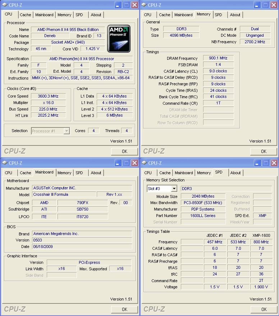Screen dimensions: 279x316
Task: Click the motherboard Model field Crosshair III Formula
Action: 64,194
